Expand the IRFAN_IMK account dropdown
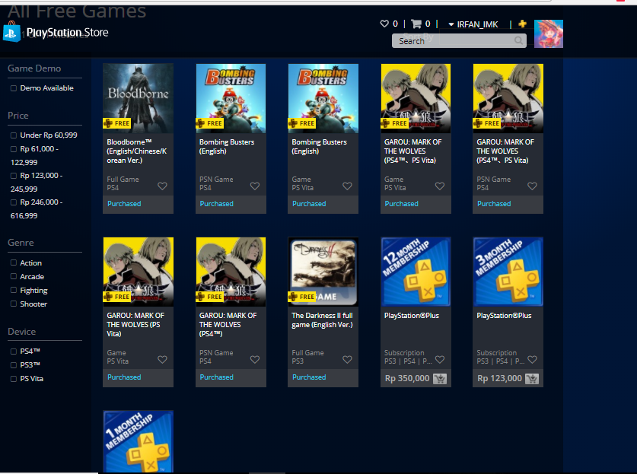 (x=473, y=24)
